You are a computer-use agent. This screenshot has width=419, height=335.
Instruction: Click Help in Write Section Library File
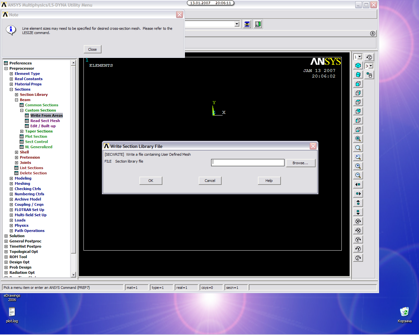(269, 181)
